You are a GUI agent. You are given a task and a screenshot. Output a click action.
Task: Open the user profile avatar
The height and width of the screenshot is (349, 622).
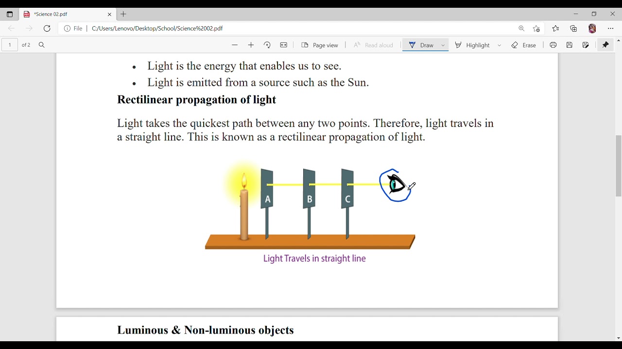click(592, 29)
